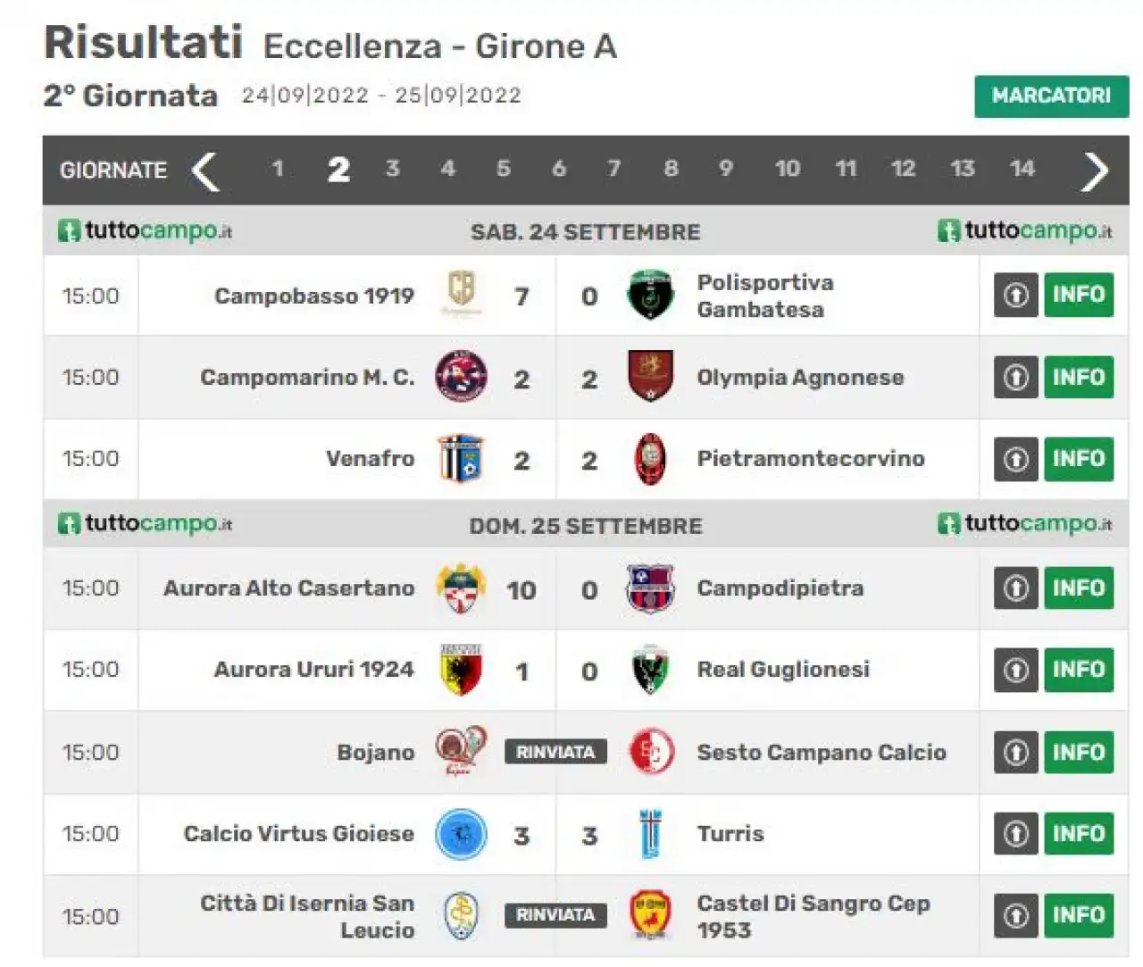Open INFO for Campomarino vs Olympia Agnonese
The image size is (1143, 967).
[x=1079, y=377]
